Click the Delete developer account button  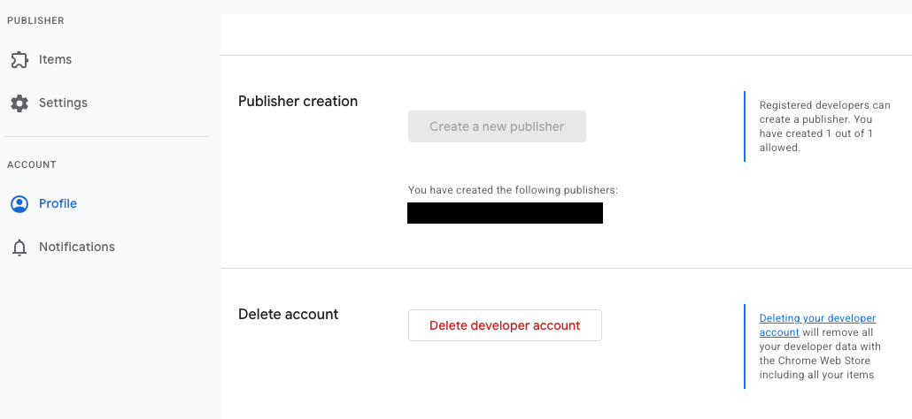pos(505,325)
